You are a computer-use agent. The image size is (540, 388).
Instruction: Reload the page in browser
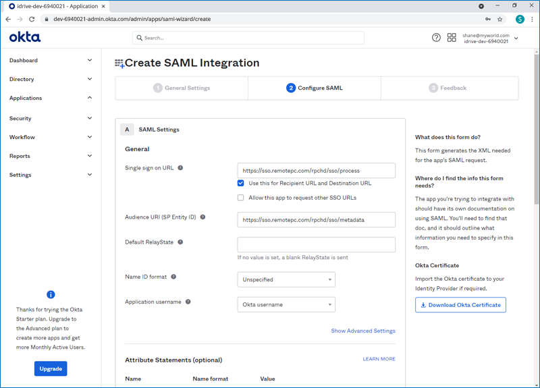[32, 20]
